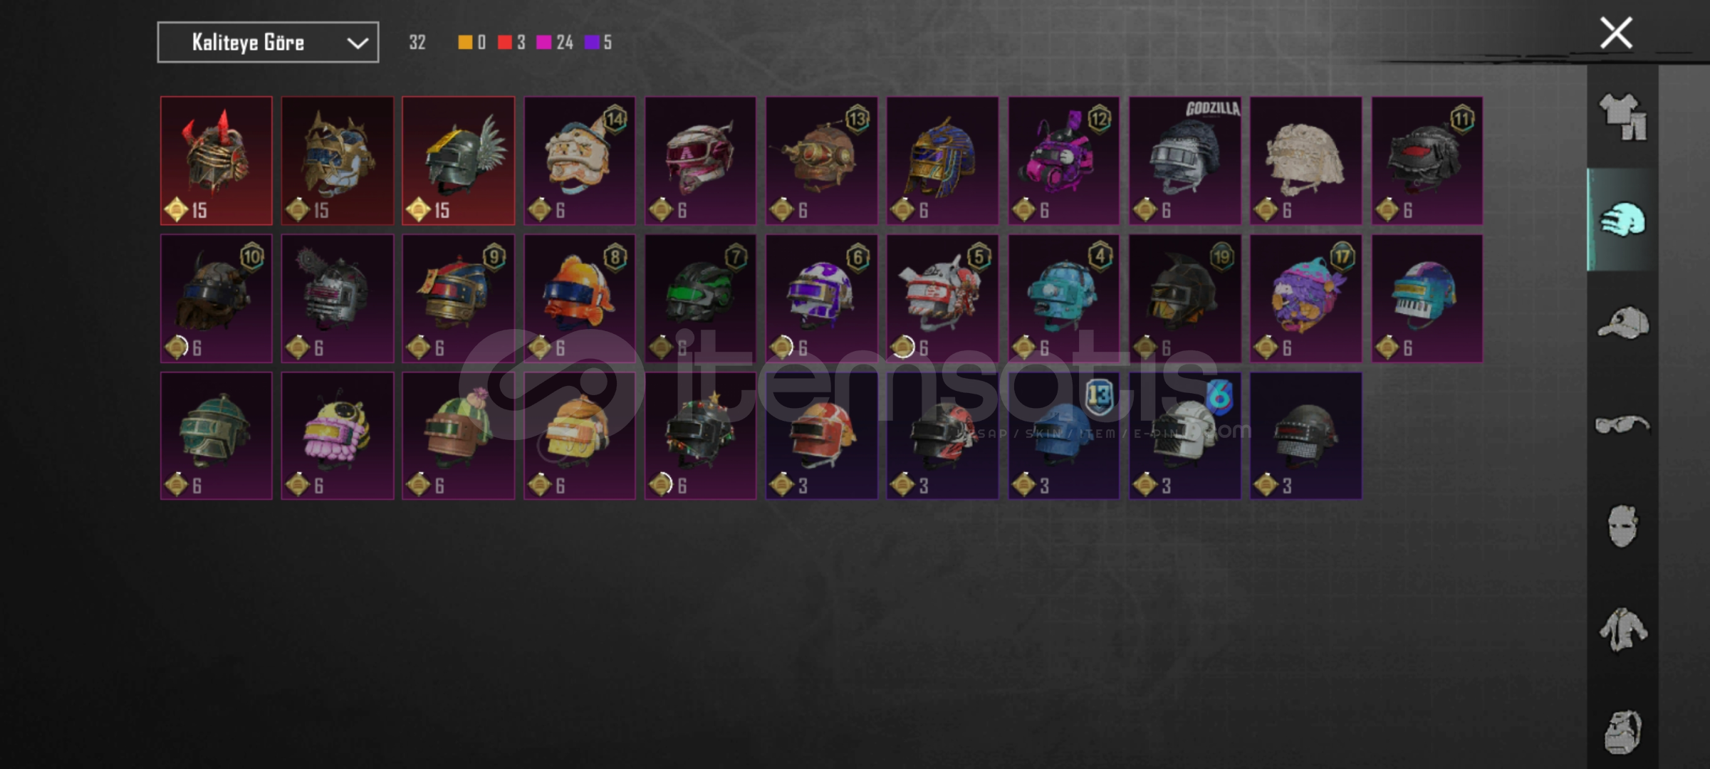Viewport: 1710px width, 769px height.
Task: Open the cap hats category icon
Action: pyautogui.click(x=1623, y=323)
